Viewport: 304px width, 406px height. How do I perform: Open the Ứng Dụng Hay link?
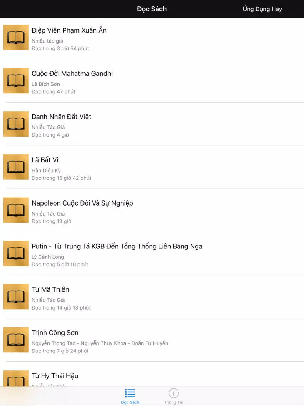[262, 9]
